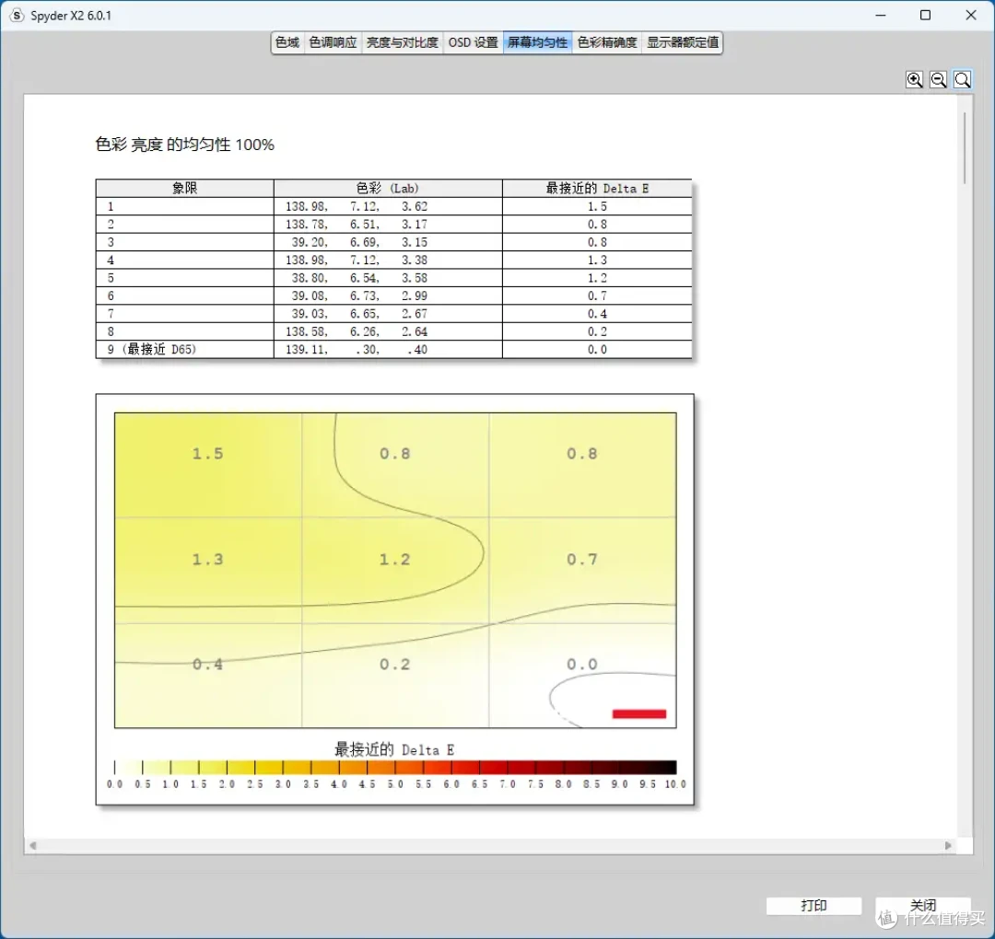This screenshot has width=995, height=939.
Task: Click the vertical scrollbar thumb
Action: pos(965,148)
